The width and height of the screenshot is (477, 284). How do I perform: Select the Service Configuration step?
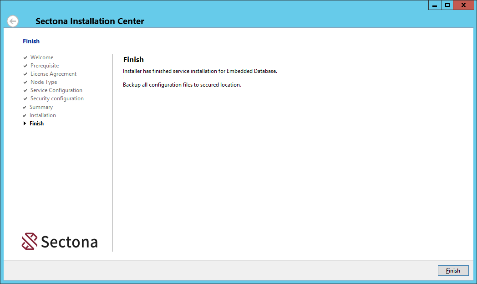56,90
